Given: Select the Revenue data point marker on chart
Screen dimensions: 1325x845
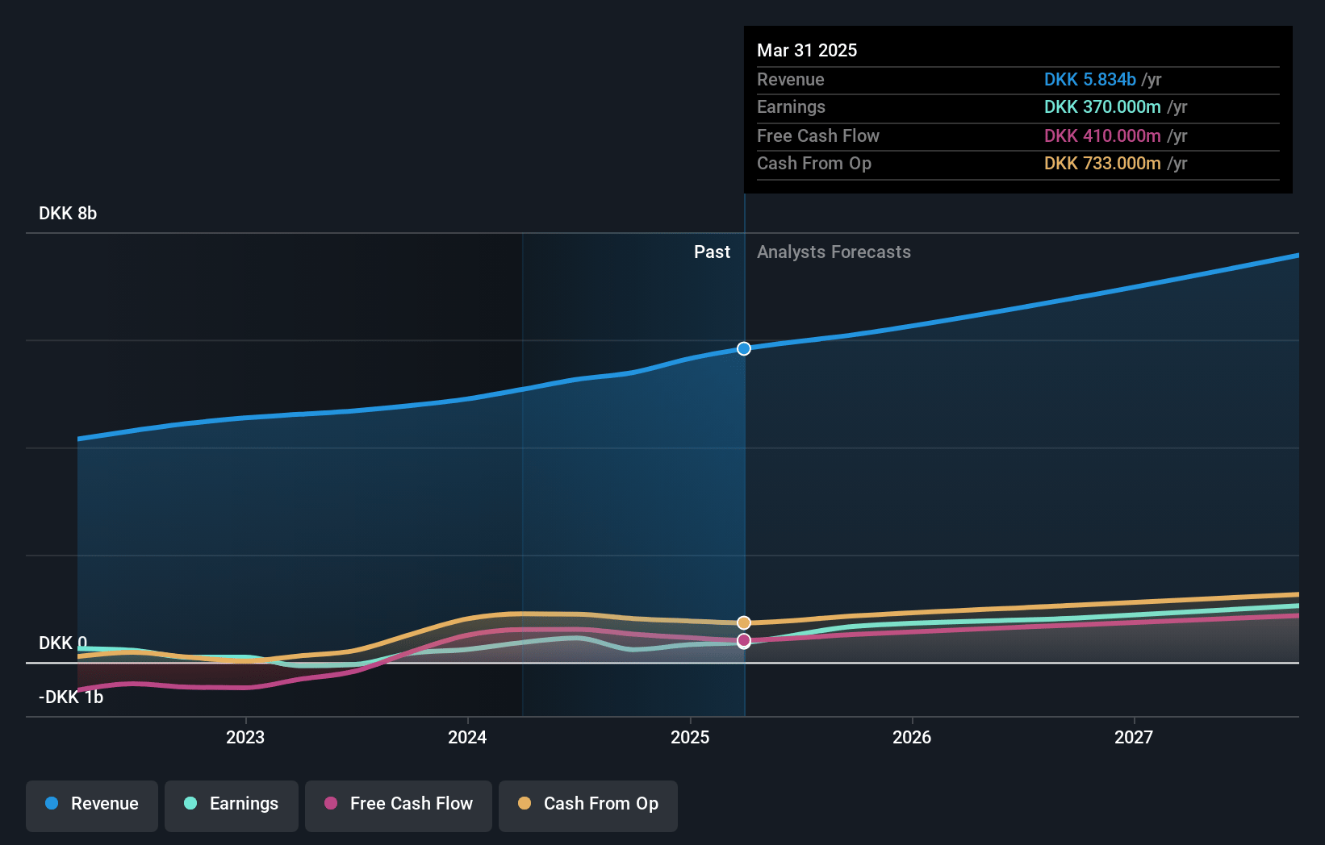Looking at the screenshot, I should pyautogui.click(x=744, y=348).
